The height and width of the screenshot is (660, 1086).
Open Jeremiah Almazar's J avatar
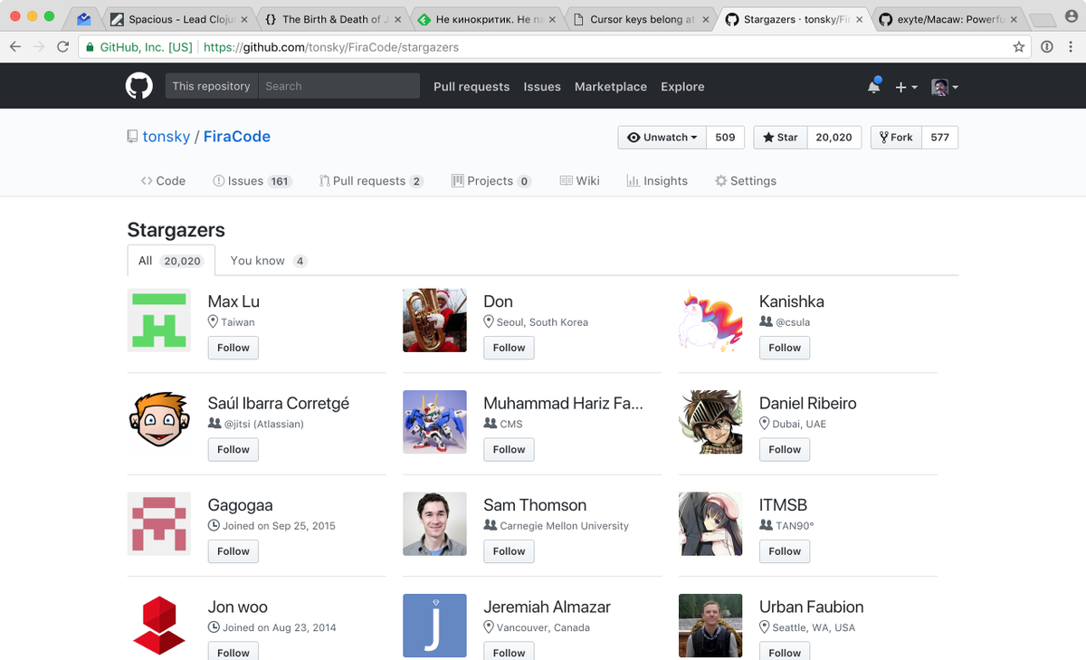tap(434, 626)
